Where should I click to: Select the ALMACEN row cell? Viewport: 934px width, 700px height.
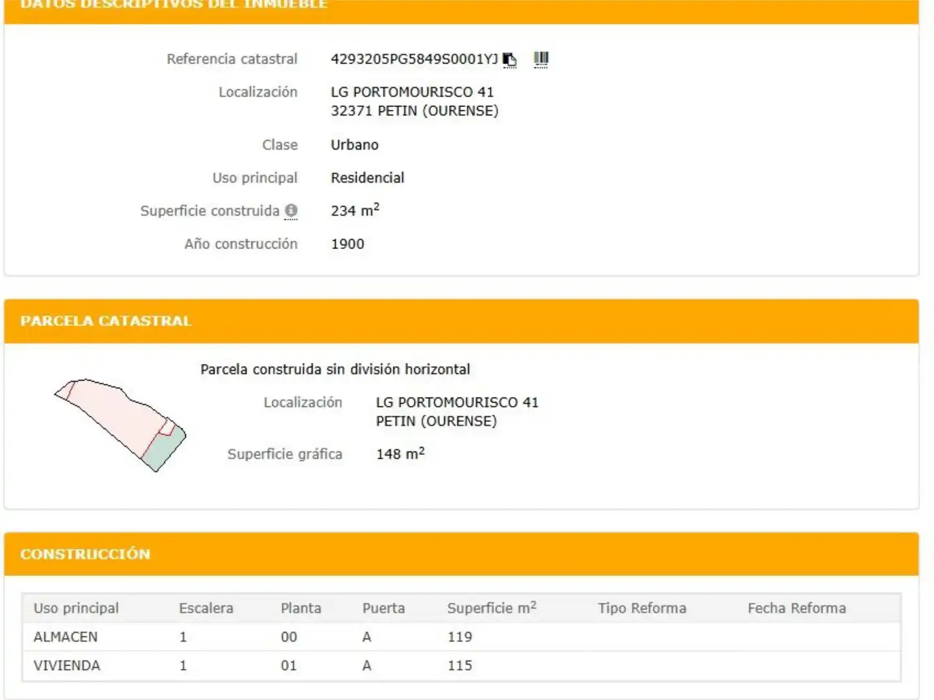pyautogui.click(x=66, y=637)
